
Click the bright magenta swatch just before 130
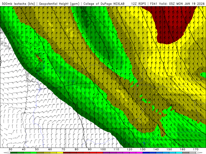coord(139,153)
